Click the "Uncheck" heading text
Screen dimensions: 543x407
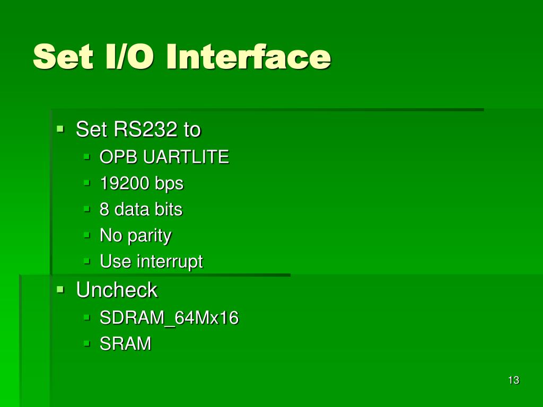[117, 289]
